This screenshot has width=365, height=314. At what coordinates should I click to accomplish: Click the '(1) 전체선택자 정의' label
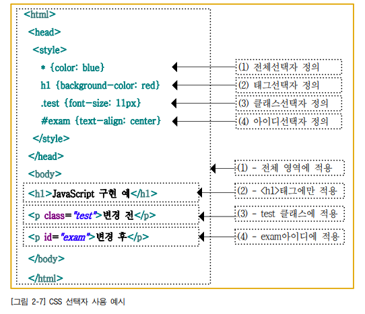289,67
